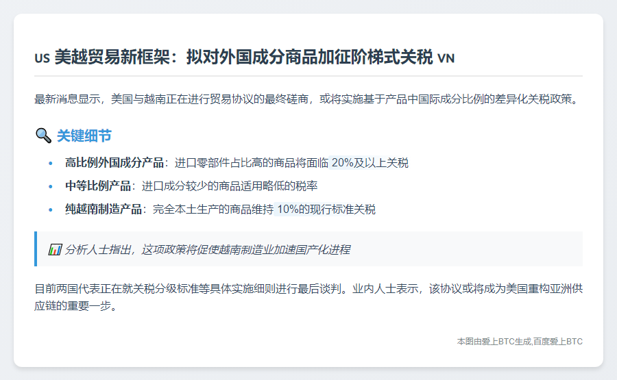Click the magnifying glass icon beside 关键细节

(x=43, y=136)
